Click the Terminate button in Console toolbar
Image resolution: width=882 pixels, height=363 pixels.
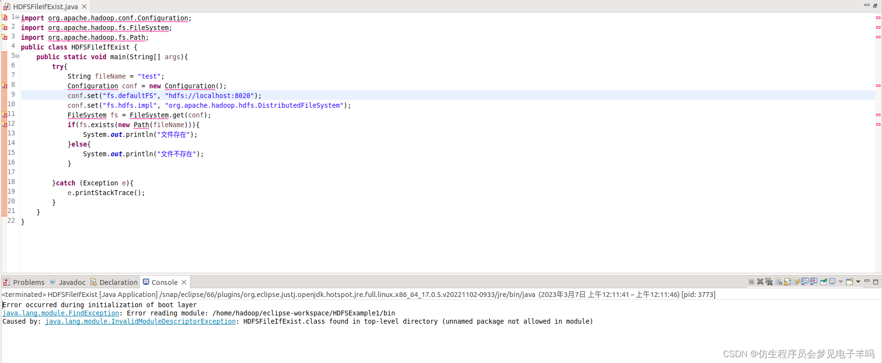(752, 282)
